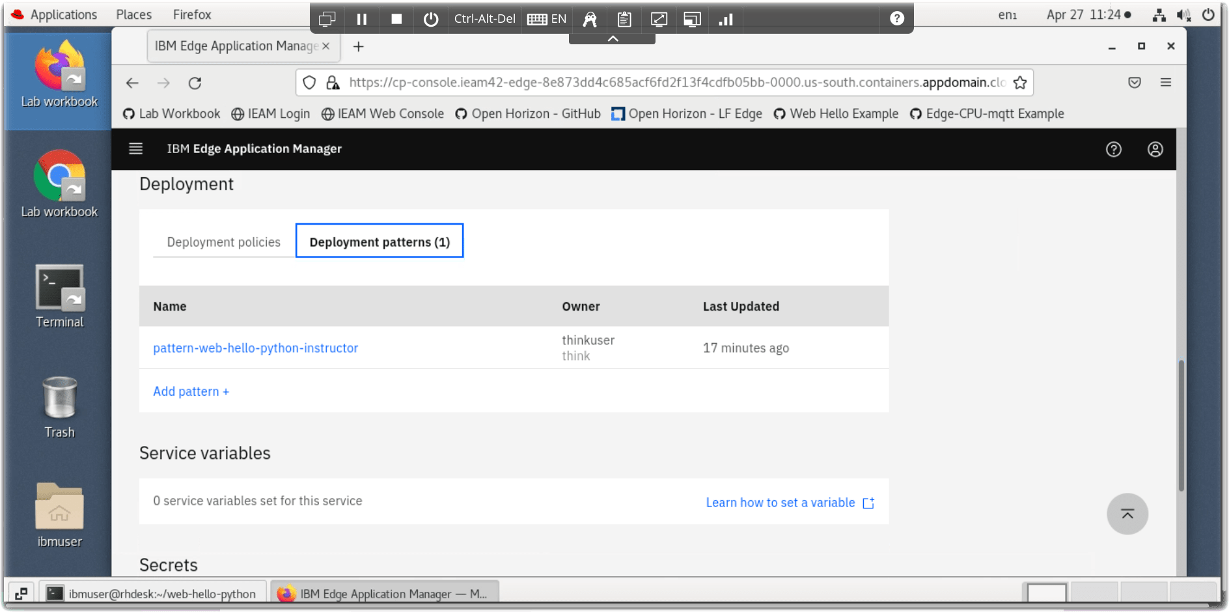
Task: Open the ibmuser home folder icon
Action: pyautogui.click(x=59, y=516)
